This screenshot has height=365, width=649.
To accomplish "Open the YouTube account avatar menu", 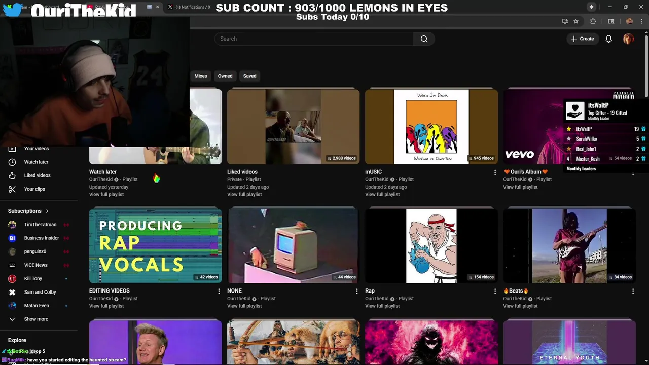I will click(x=628, y=39).
